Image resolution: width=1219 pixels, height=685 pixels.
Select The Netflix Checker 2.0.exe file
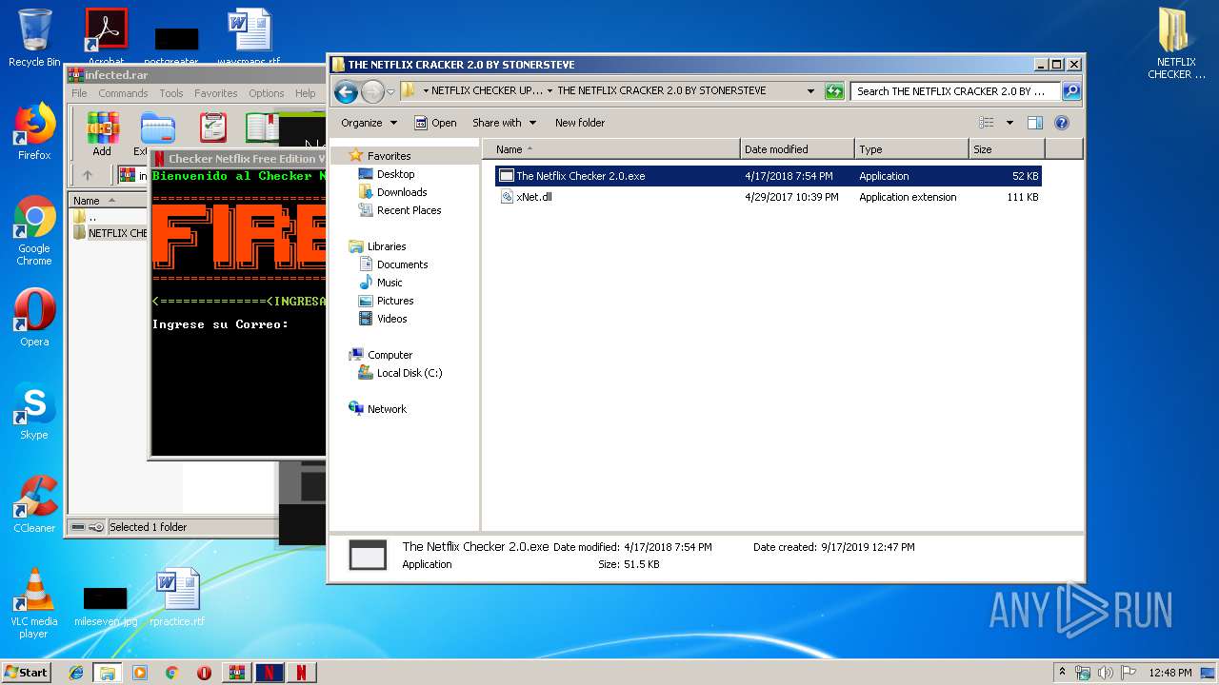coord(768,176)
